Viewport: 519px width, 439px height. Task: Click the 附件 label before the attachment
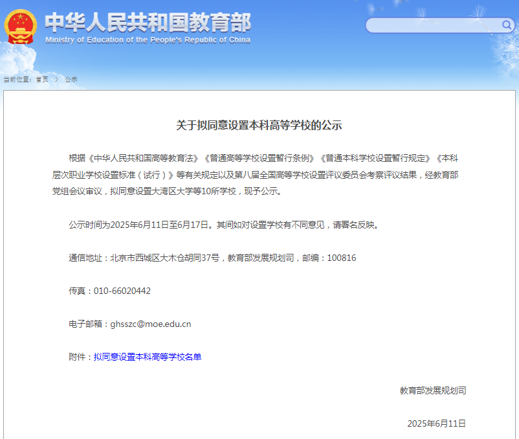point(80,357)
